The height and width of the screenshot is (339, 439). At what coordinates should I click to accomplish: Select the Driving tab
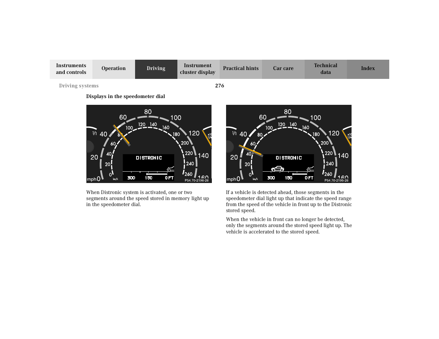[156, 69]
